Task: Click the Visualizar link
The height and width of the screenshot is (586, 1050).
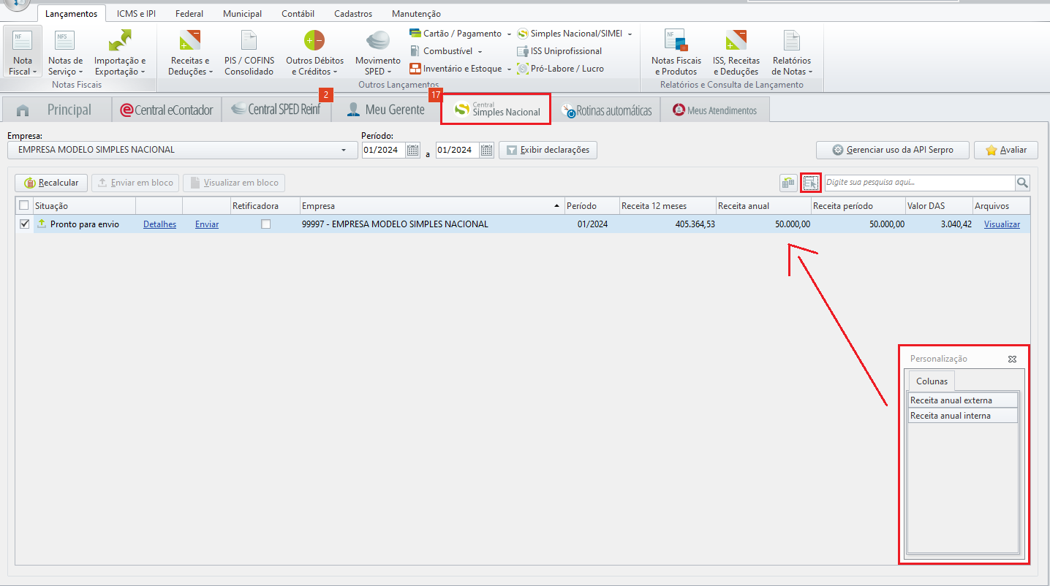Action: [1002, 224]
